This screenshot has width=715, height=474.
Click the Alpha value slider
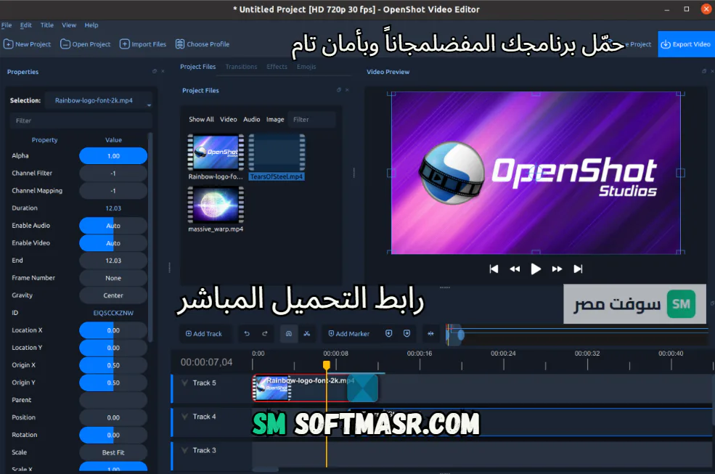point(113,156)
